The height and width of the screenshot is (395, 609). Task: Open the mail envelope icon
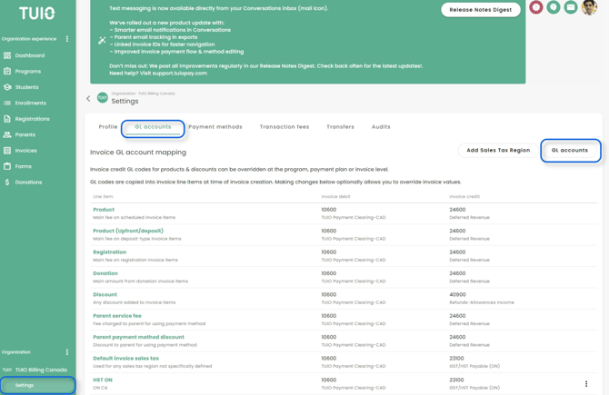571,7
